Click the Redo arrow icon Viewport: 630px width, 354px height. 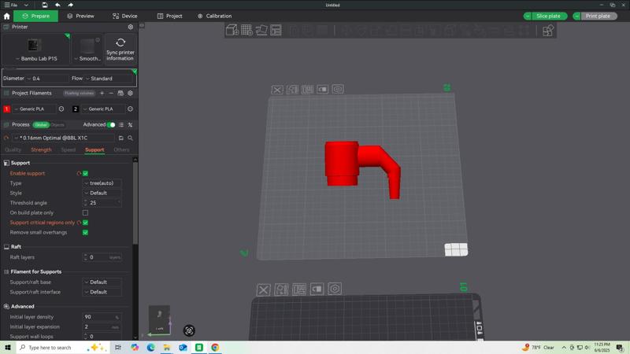point(70,5)
